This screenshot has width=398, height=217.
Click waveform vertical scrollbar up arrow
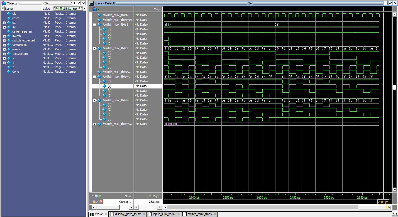coord(394,15)
